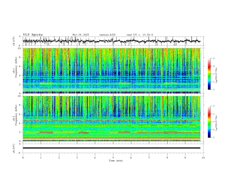Click the 'VLF Spectra' title text
This screenshot has height=177, width=229.
(33, 35)
